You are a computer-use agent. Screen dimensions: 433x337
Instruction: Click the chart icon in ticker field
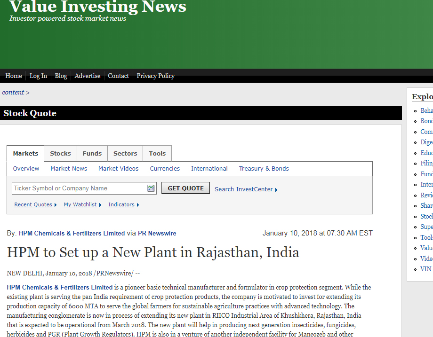click(151, 188)
